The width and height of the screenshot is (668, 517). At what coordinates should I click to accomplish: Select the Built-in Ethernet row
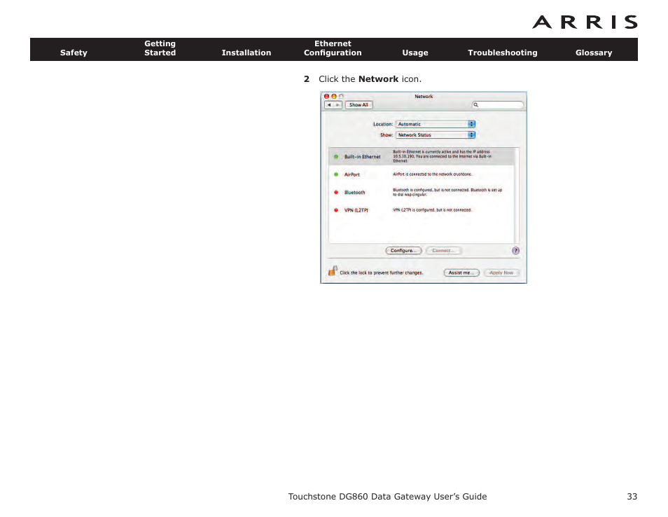(422, 156)
